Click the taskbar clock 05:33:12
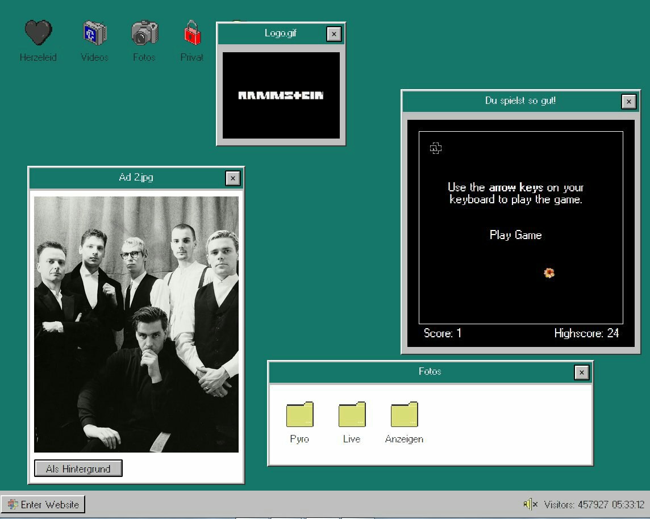The width and height of the screenshot is (650, 519). (x=628, y=504)
